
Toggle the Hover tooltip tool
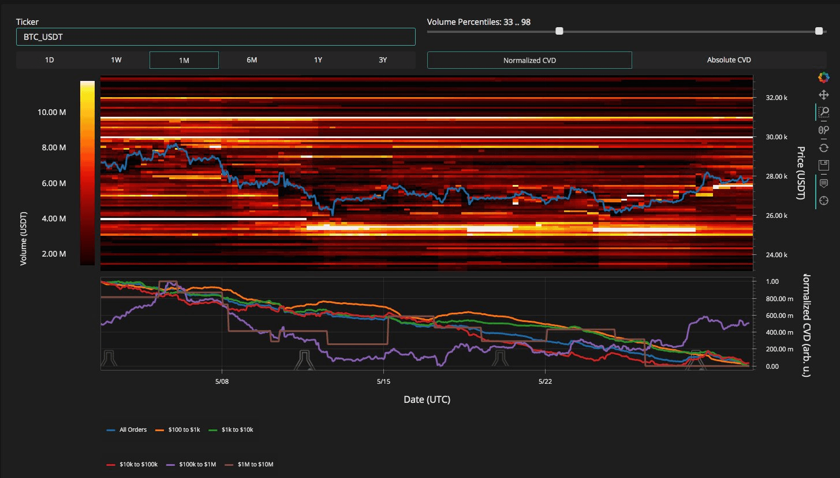click(824, 183)
